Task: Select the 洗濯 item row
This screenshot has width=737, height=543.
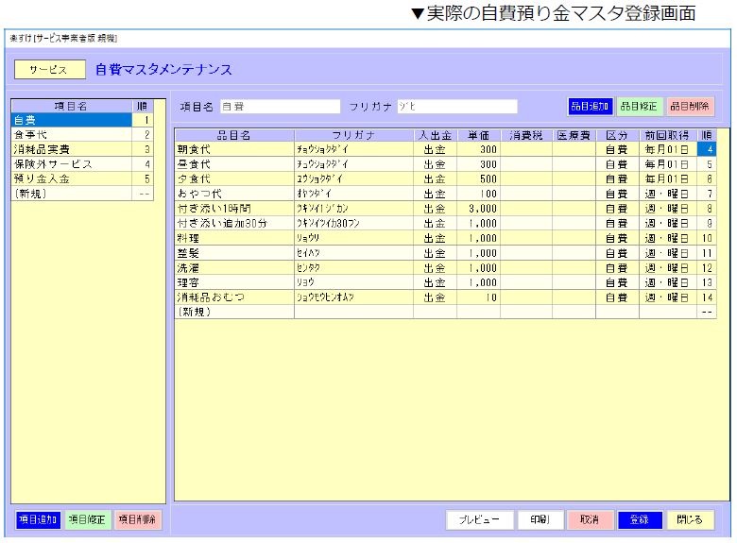Action: point(446,268)
